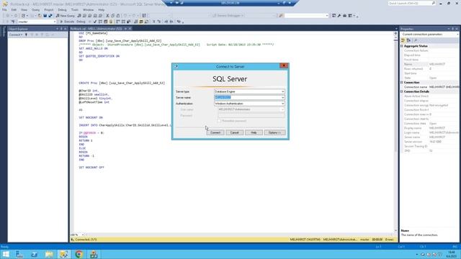Open the Tools menu
Viewport: 461px width, 259px height.
click(x=75, y=9)
